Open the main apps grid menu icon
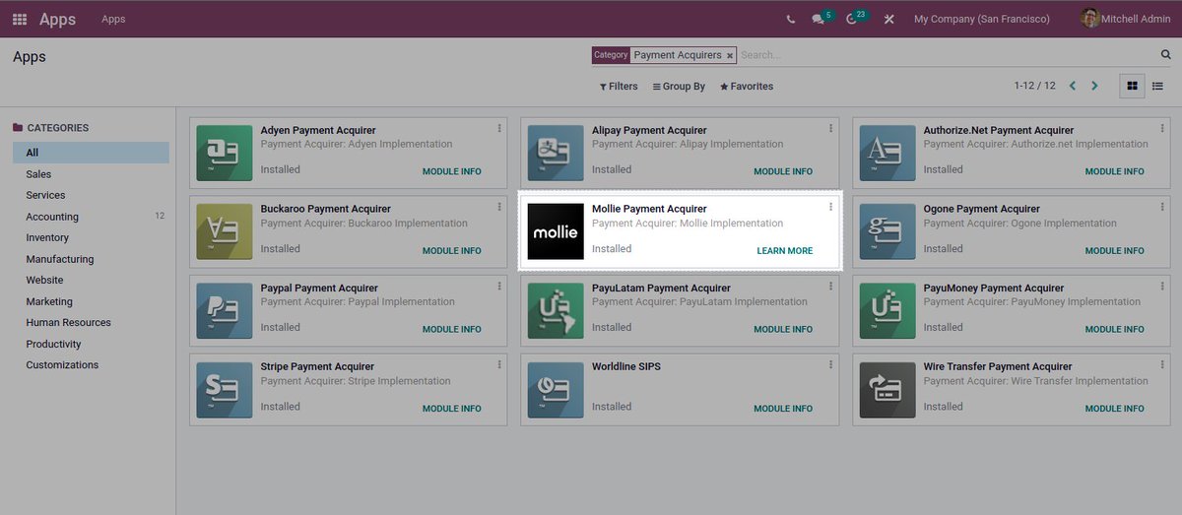Image resolution: width=1182 pixels, height=515 pixels. (x=20, y=19)
